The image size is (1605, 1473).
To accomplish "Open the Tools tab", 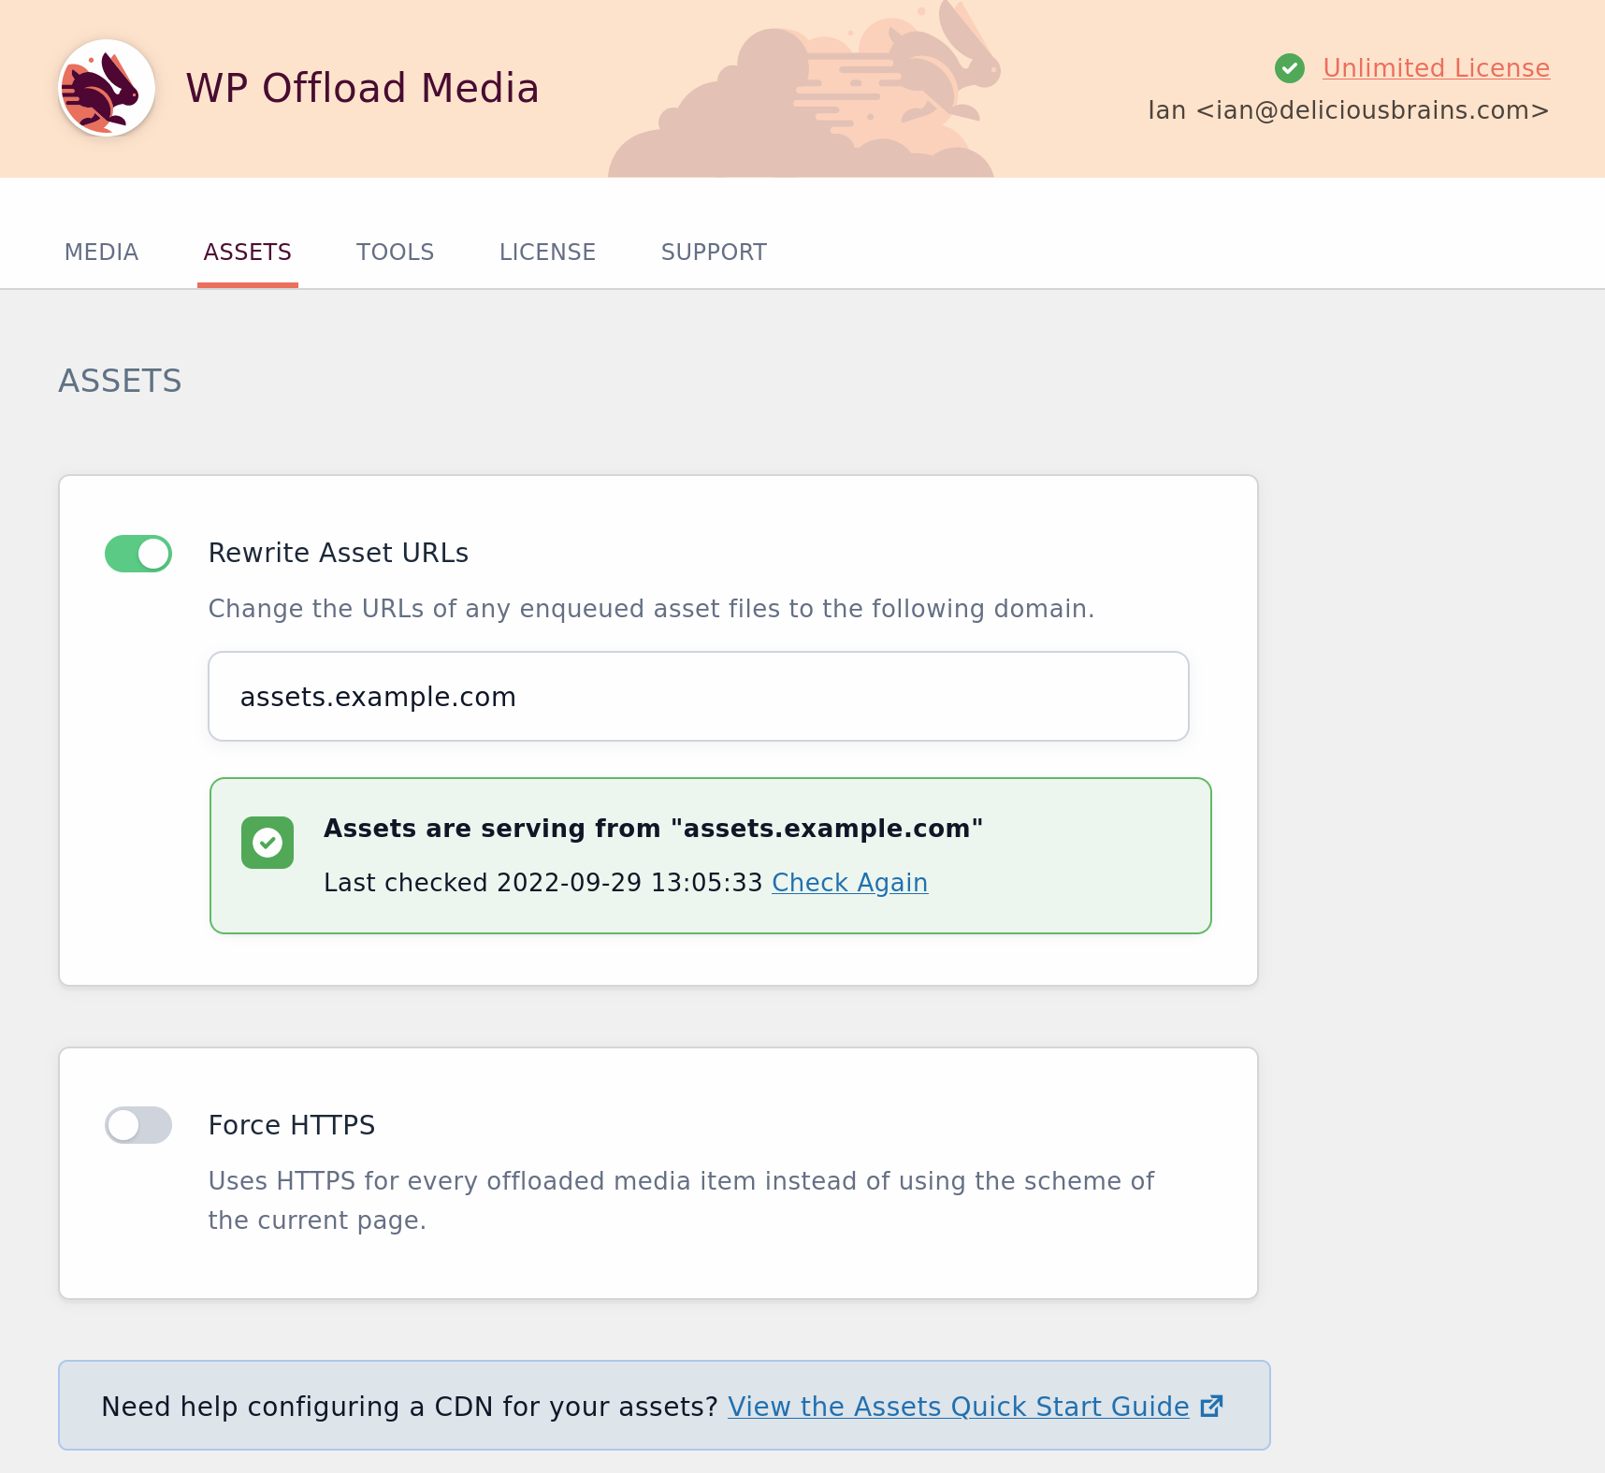I will click(395, 253).
